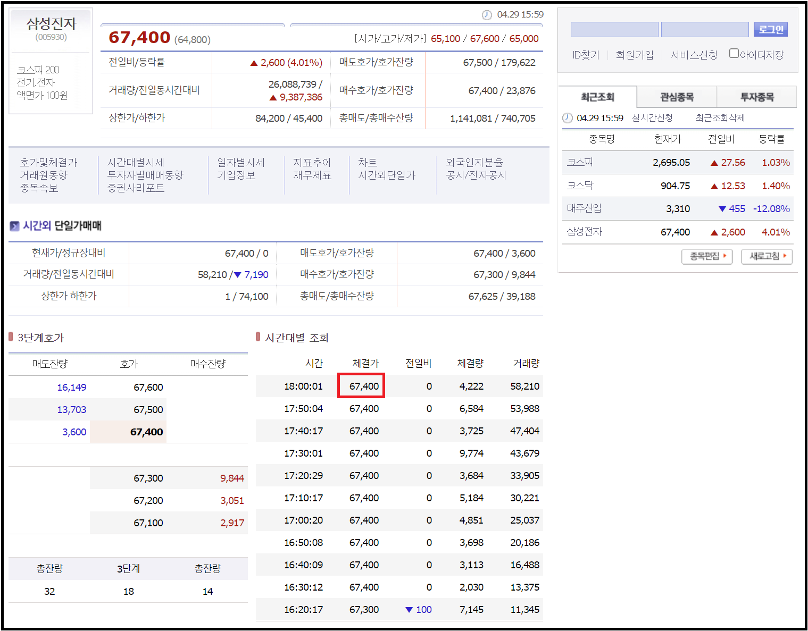Screen dimensions: 808x631
Task: Open the 지표추이 menu
Action: 312,163
